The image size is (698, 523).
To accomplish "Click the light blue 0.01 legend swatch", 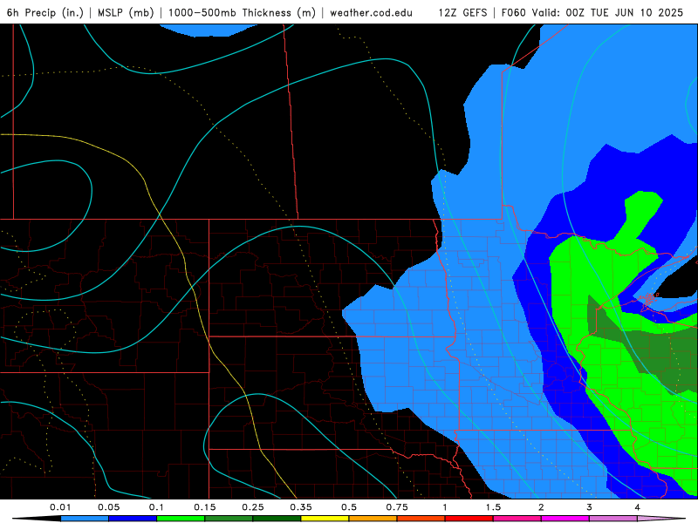I will point(85,519).
